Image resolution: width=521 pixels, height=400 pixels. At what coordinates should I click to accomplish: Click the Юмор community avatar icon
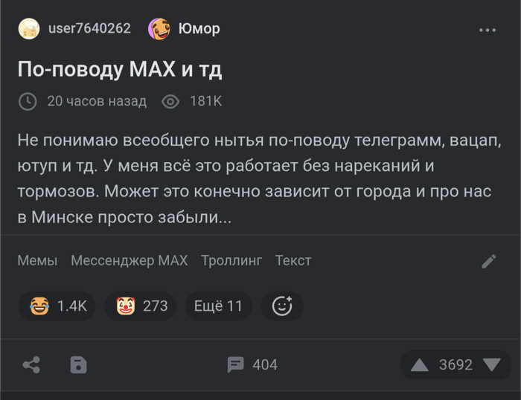point(159,29)
